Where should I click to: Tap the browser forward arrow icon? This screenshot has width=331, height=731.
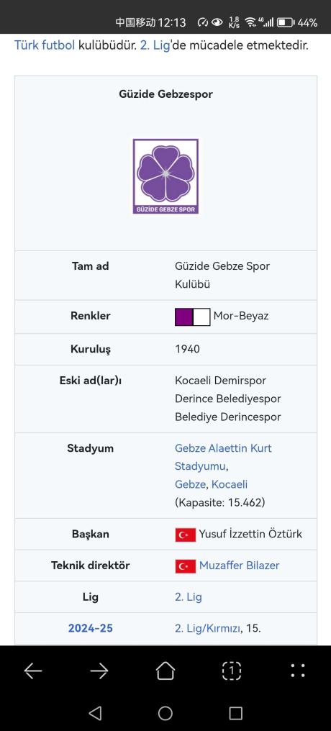pyautogui.click(x=99, y=671)
